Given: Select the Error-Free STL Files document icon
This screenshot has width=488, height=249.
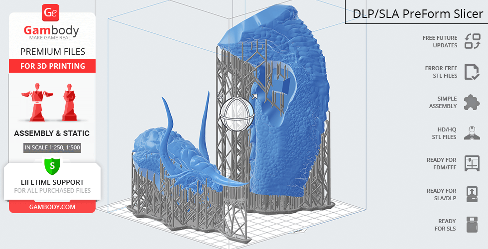Looking at the screenshot, I should pos(472,72).
